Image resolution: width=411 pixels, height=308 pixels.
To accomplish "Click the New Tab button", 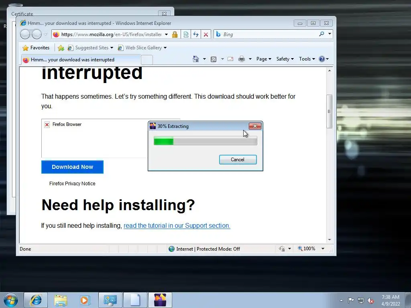I will (x=147, y=60).
